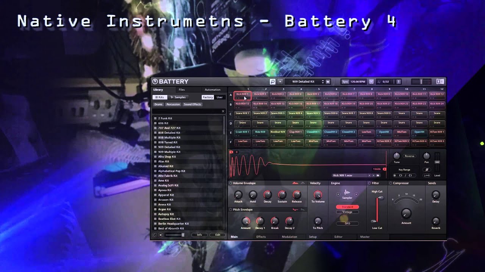Toggle the Reverse button

[409, 156]
